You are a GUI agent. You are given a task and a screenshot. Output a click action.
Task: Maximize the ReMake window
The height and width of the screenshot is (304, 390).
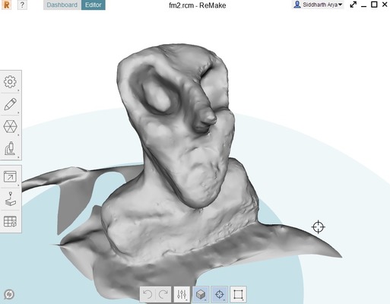coord(374,5)
